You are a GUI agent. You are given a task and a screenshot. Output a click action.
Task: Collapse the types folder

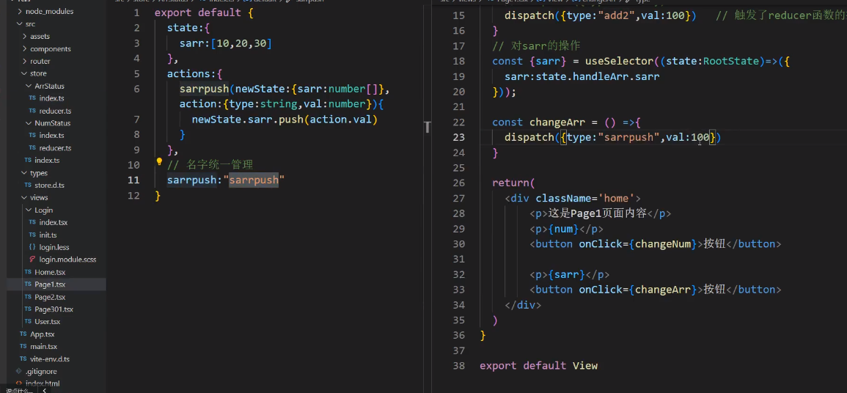24,173
